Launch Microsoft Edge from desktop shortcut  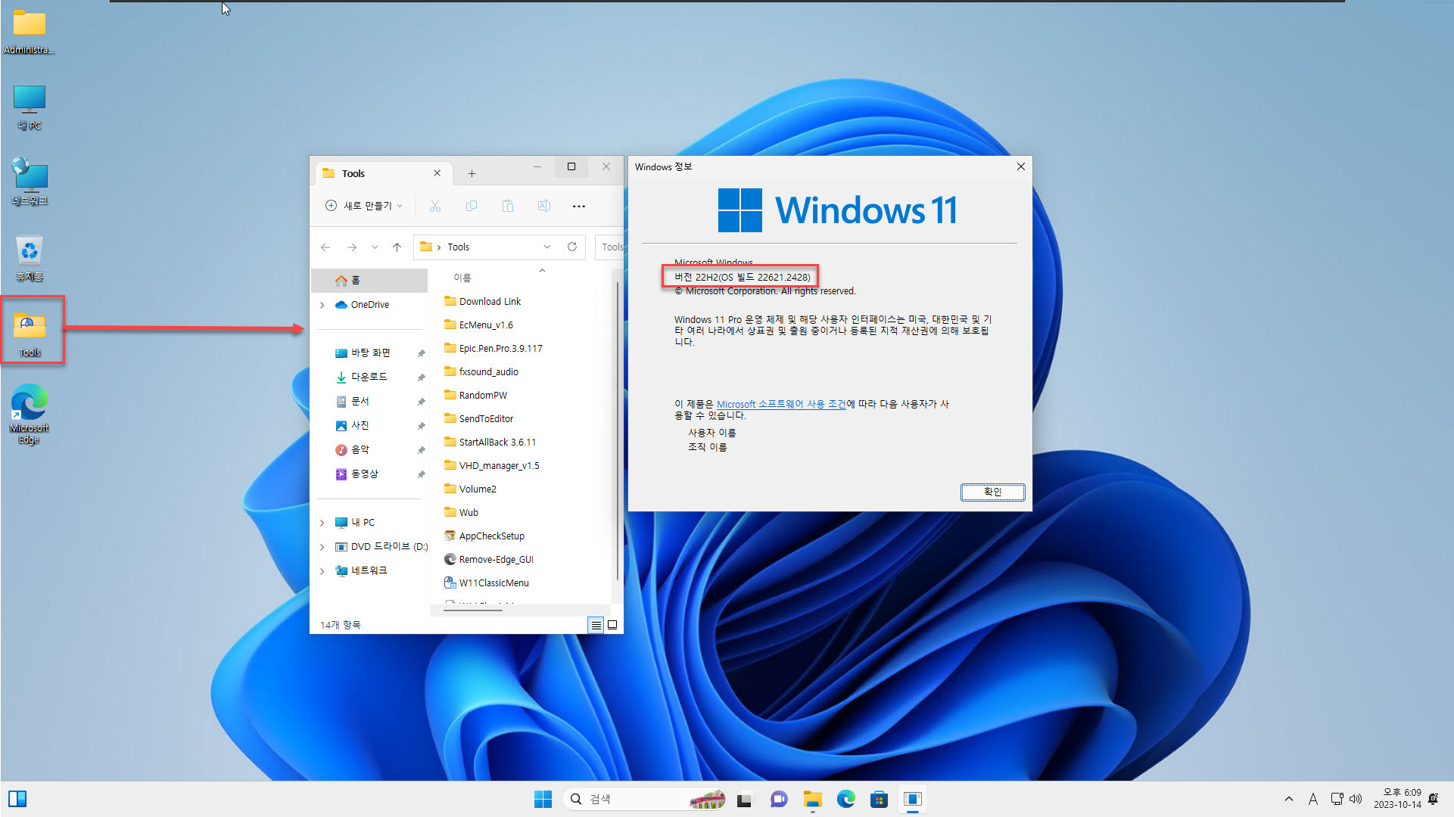click(x=30, y=413)
